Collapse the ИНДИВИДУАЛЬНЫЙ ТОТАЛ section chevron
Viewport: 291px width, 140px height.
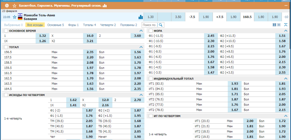click(286, 79)
